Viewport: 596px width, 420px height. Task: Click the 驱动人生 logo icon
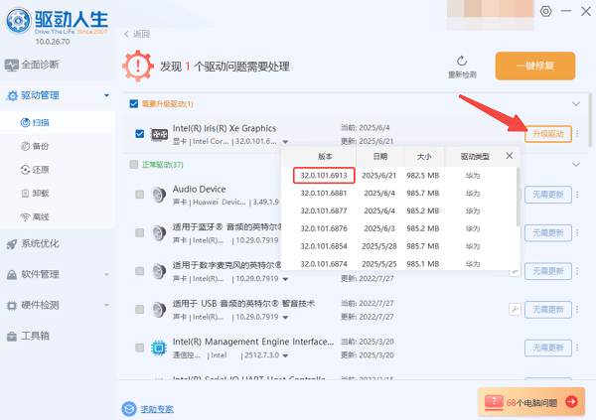18,20
